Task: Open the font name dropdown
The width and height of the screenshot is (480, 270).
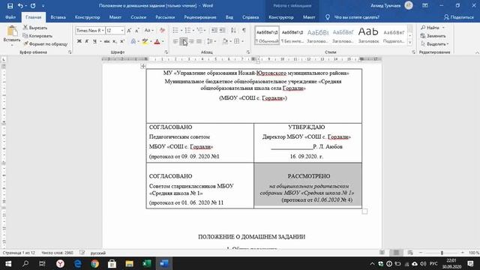Action: [x=103, y=30]
